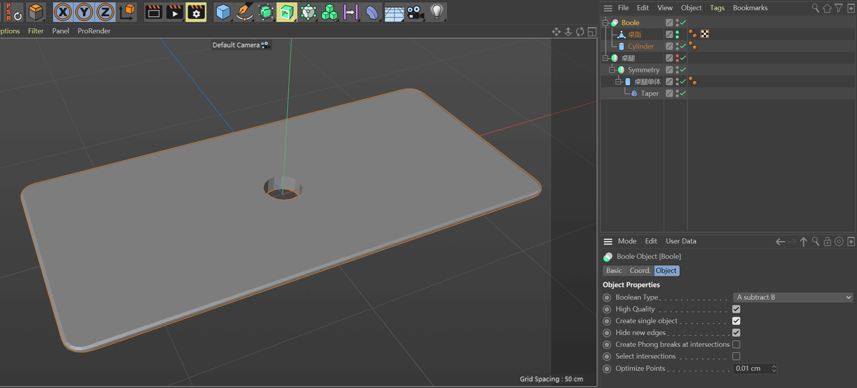Toggle the Z axis lock
This screenshot has height=388, width=857.
click(x=105, y=12)
